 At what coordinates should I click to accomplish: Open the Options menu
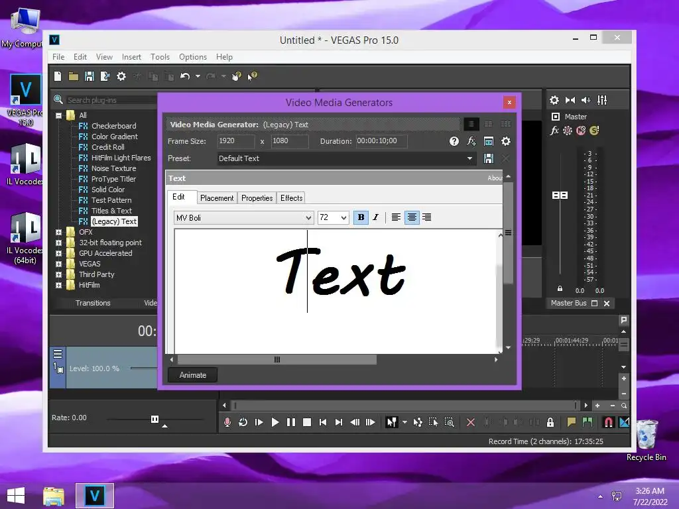pos(193,57)
